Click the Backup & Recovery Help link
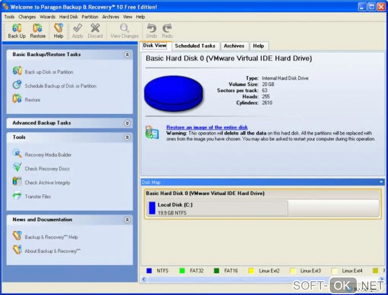 [51, 237]
